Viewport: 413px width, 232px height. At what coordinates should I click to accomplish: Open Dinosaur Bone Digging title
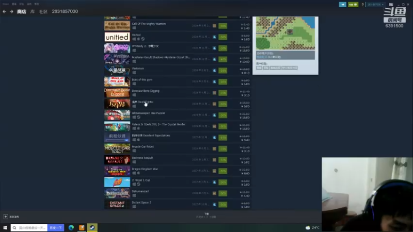[146, 91]
